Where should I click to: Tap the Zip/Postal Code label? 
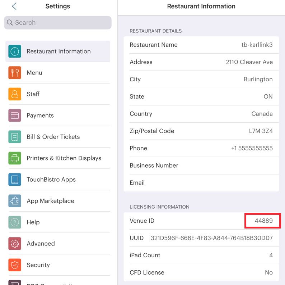click(152, 131)
